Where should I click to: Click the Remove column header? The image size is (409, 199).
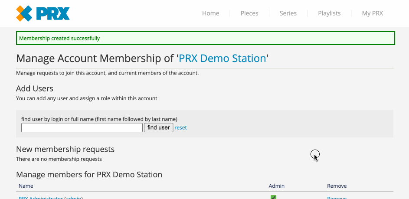point(337,186)
